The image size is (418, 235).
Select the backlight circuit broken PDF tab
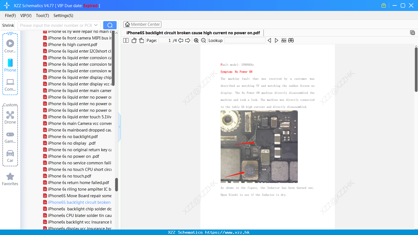[x=193, y=33]
